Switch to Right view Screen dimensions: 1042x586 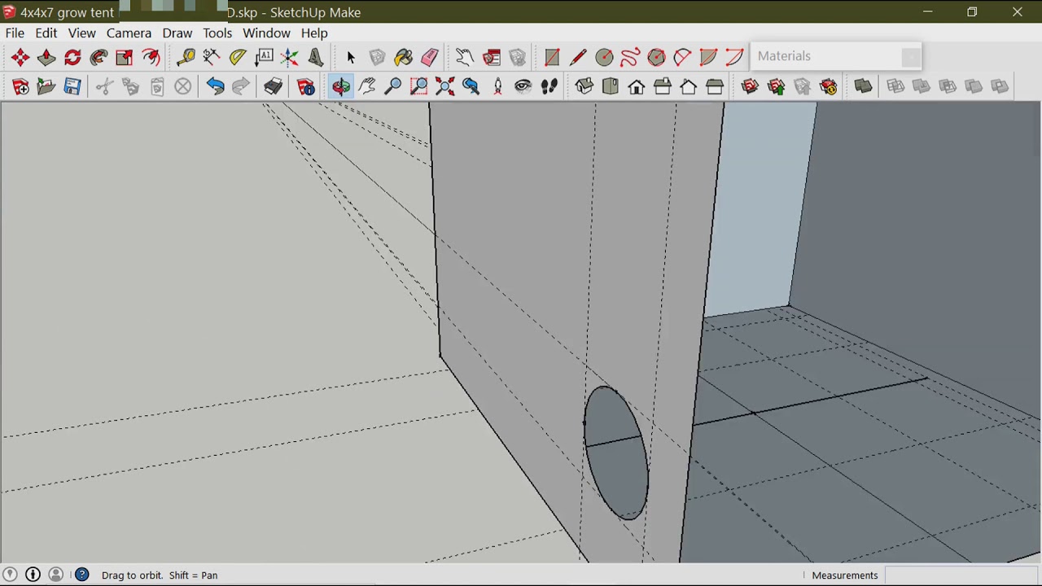point(663,86)
